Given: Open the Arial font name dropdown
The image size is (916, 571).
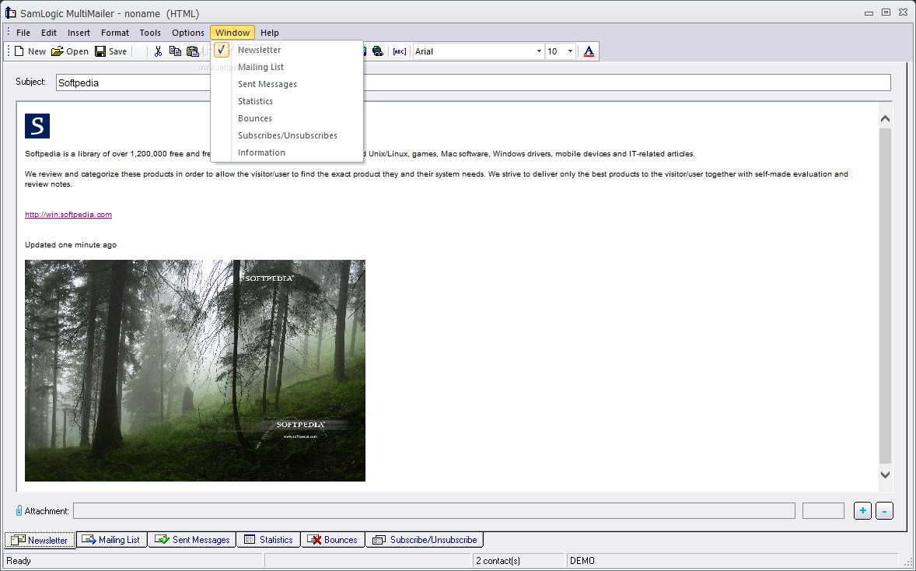Looking at the screenshot, I should point(539,51).
